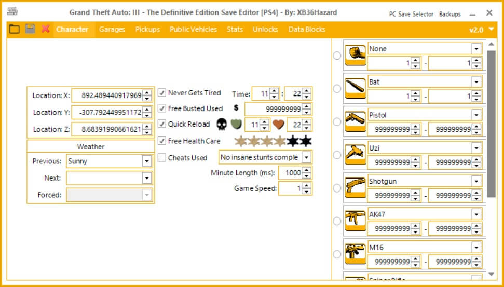
Task: Click the money amount input field
Action: 274,110
